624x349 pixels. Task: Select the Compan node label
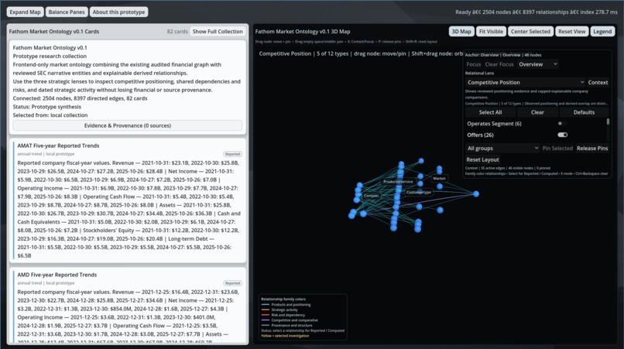(371, 195)
